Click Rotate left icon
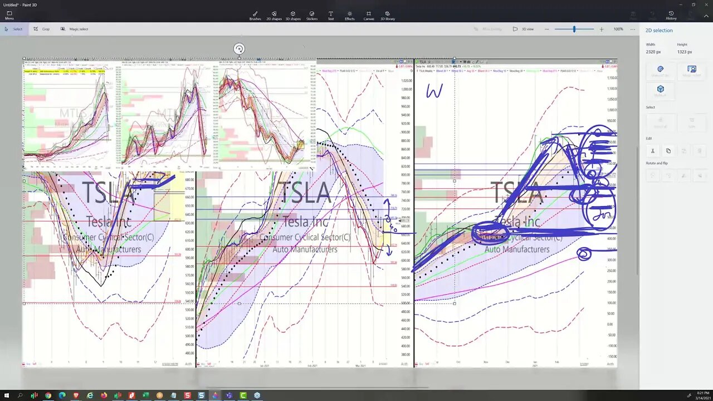Screen dimensions: 713x401 [653, 175]
